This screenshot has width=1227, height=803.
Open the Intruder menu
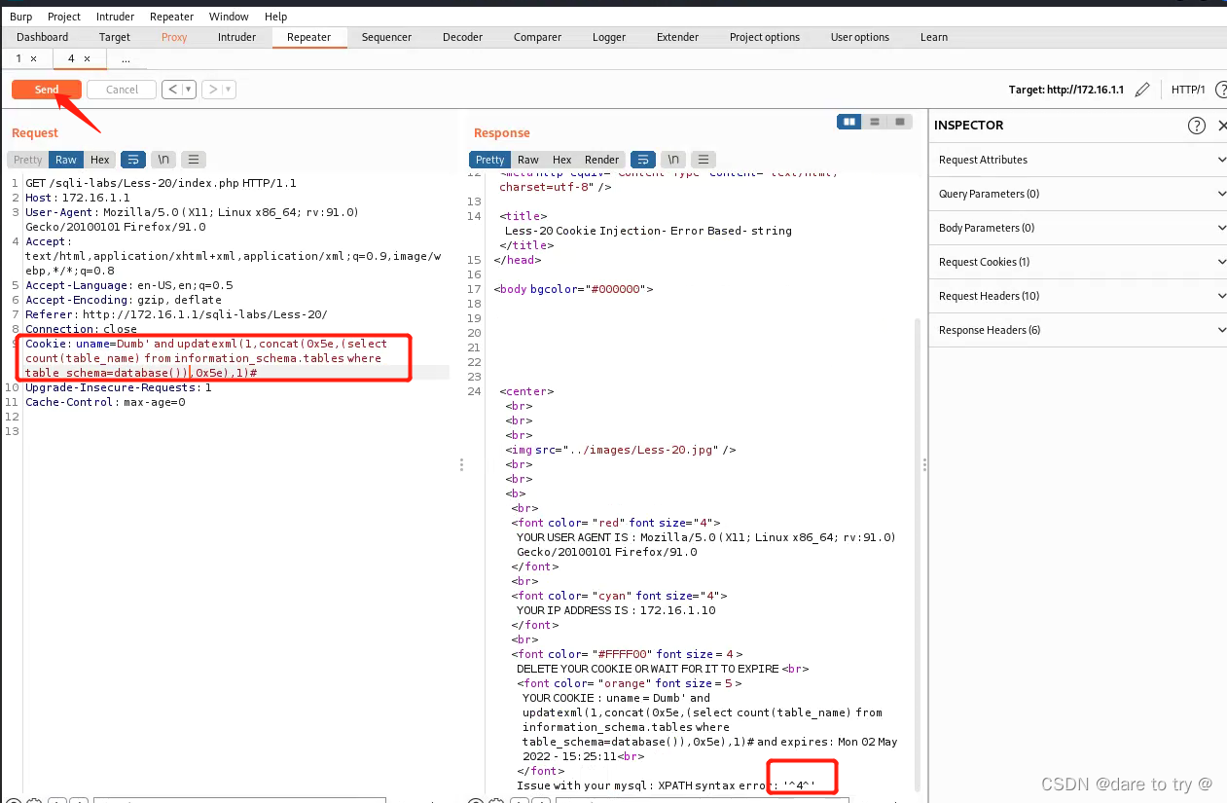116,17
